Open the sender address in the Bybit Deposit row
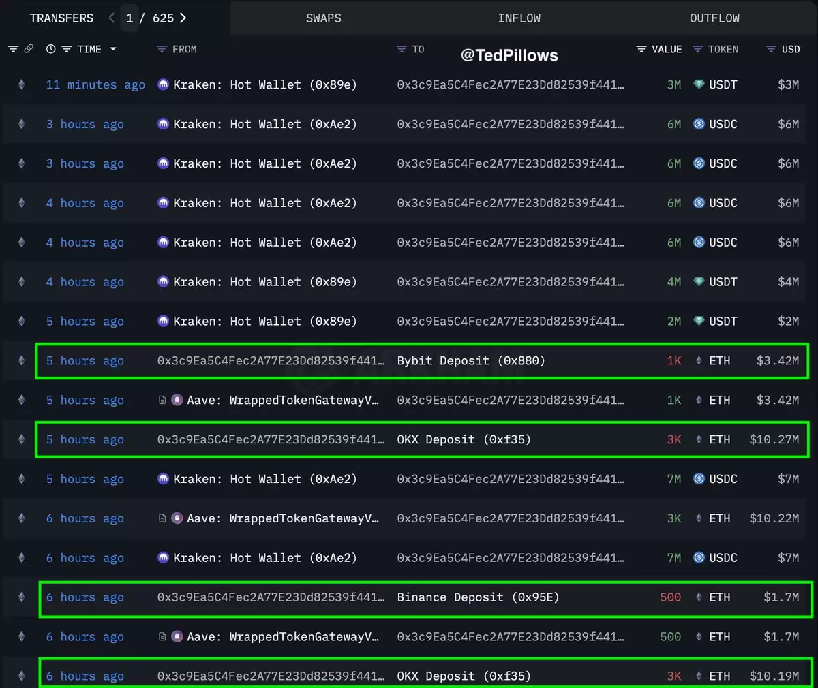Screen dimensions: 818x688 tap(271, 360)
